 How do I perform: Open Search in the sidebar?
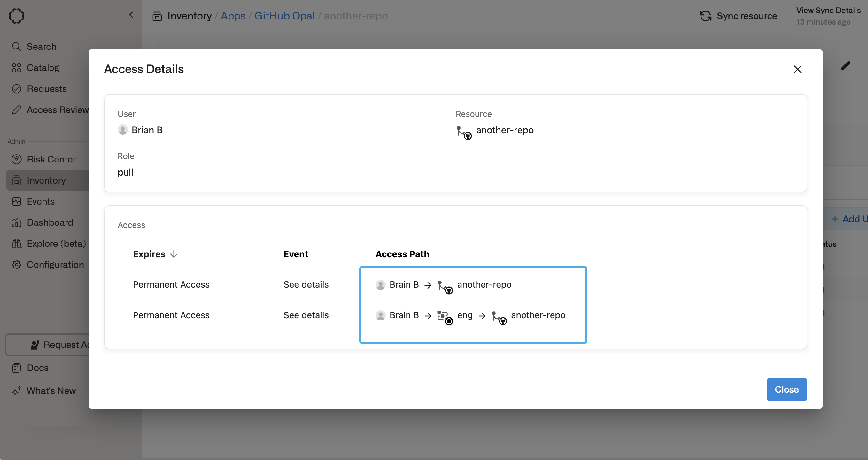click(41, 46)
